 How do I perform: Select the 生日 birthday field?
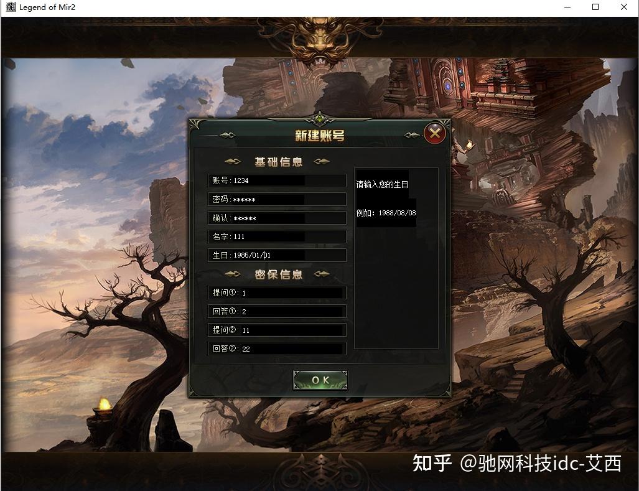pyautogui.click(x=277, y=255)
